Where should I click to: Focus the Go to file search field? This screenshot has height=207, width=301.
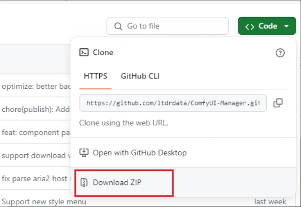pyautogui.click(x=167, y=26)
